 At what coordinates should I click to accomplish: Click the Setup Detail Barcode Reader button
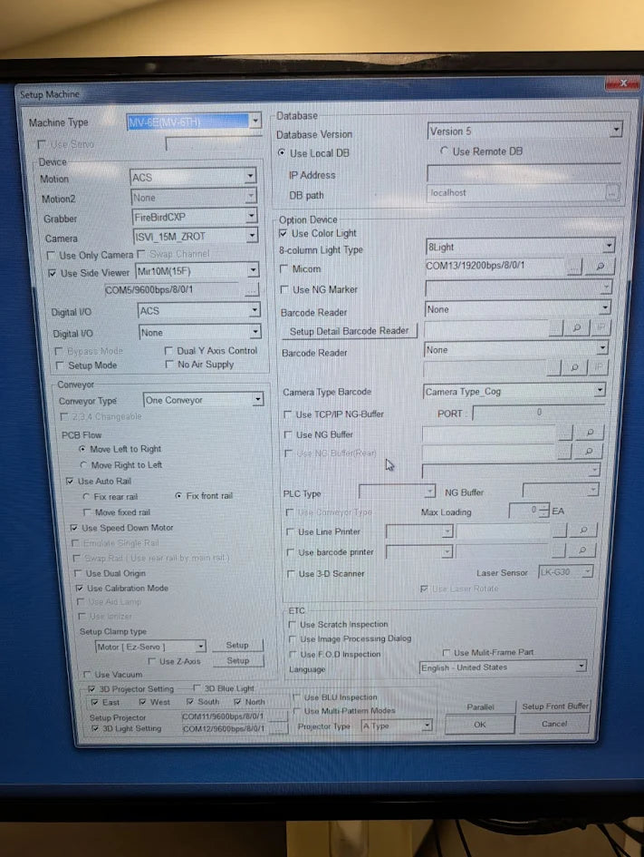(x=350, y=331)
